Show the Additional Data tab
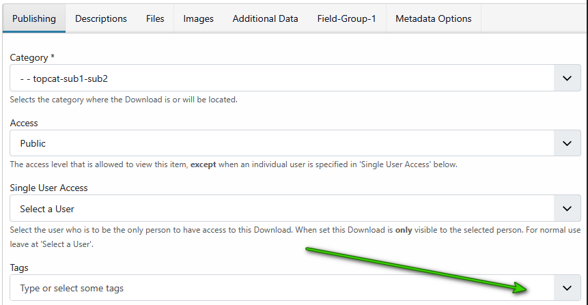The image size is (588, 305). pos(265,18)
